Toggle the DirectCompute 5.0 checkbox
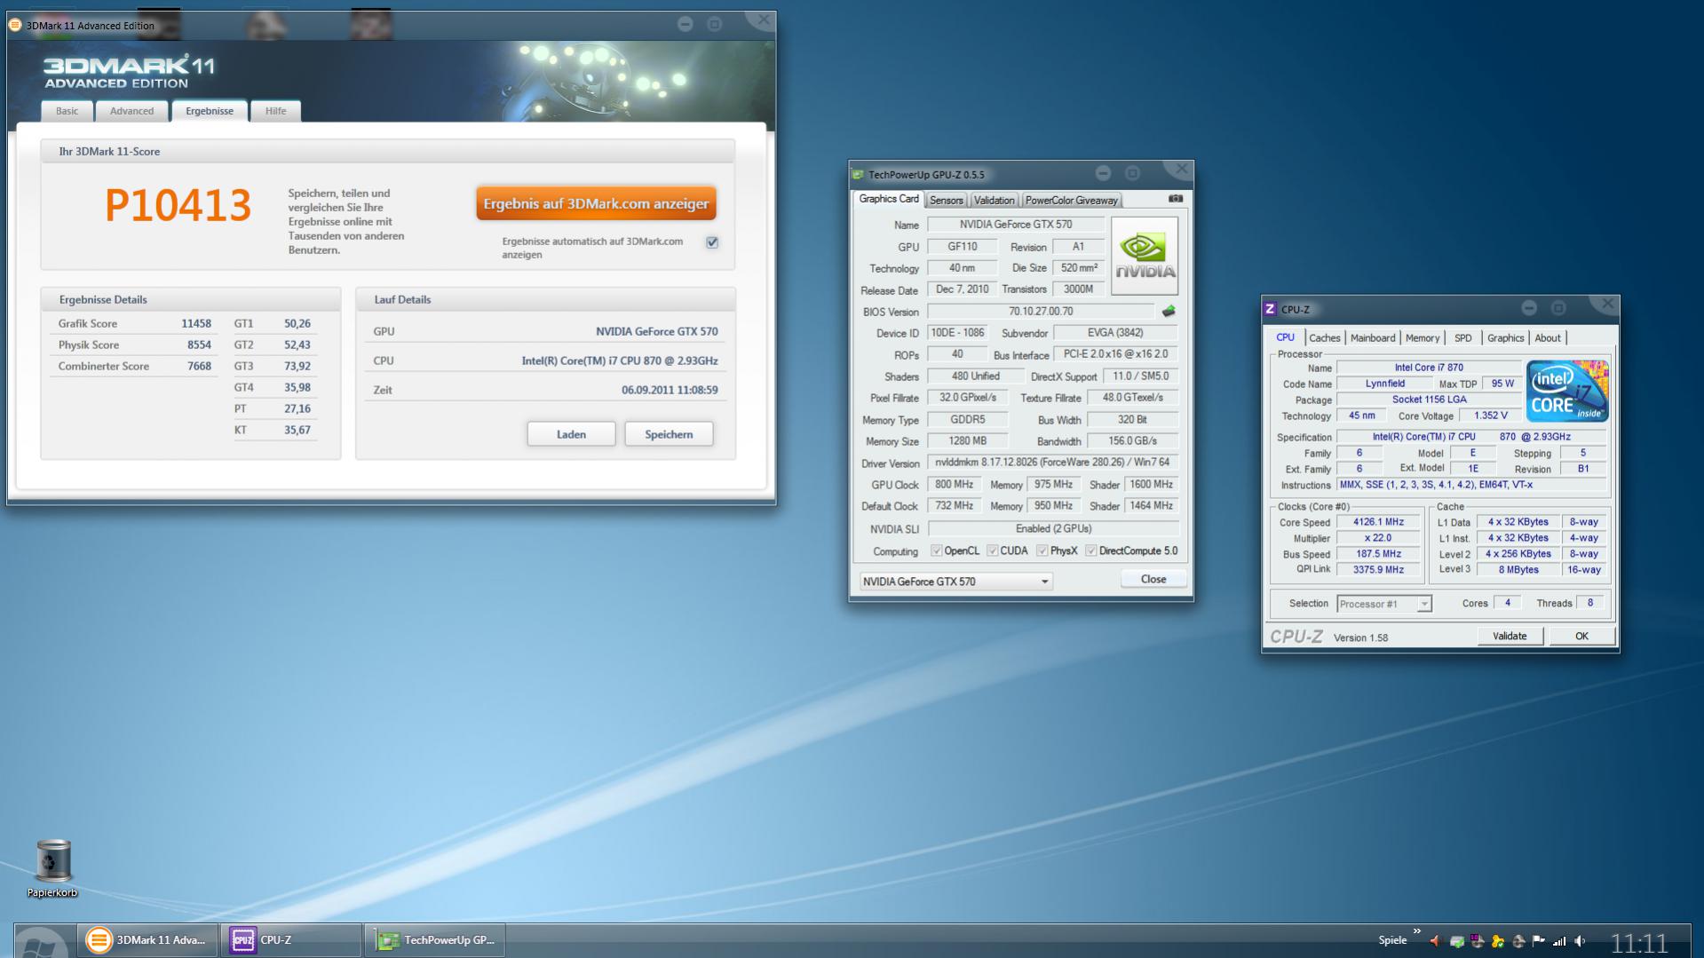Viewport: 1704px width, 958px height. click(1090, 550)
